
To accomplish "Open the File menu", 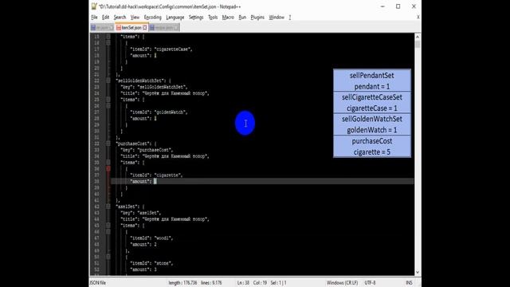I will tap(94, 18).
